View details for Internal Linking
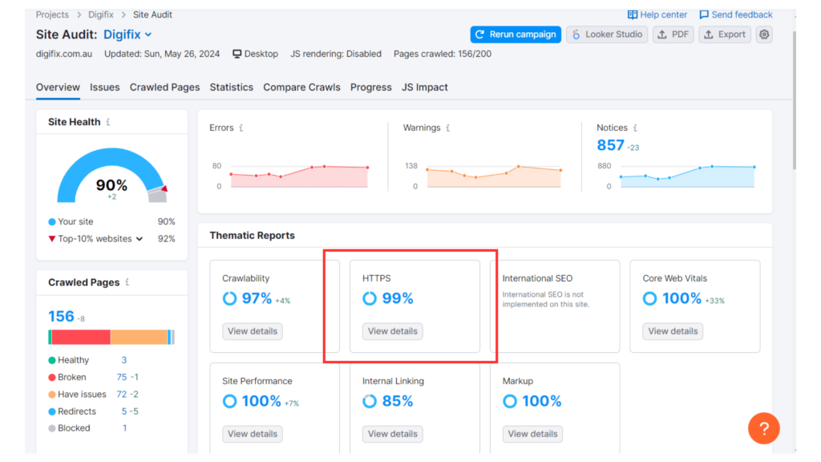Viewport: 821px width, 462px height. point(392,434)
